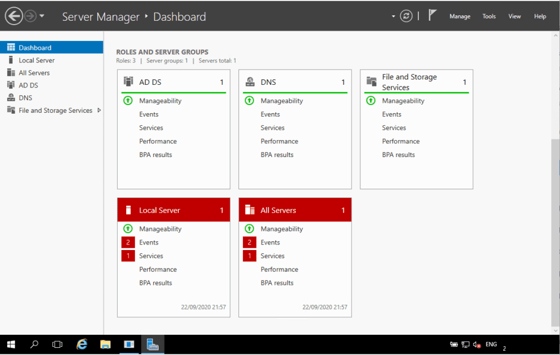560x355 pixels.
Task: Open Services under All Servers tile
Action: pyautogui.click(x=272, y=255)
